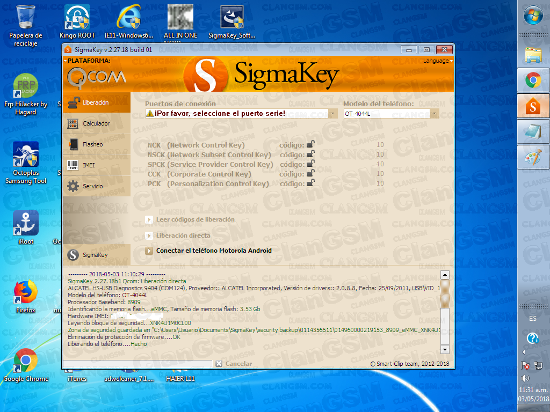Screen dimensions: 550x412
Task: Click the log scrollbar down arrow
Action: (x=445, y=349)
